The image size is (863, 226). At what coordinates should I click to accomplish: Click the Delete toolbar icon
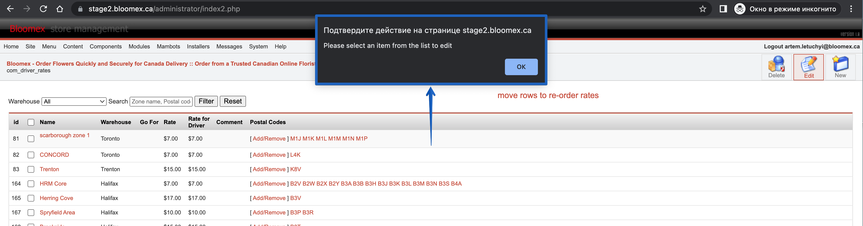point(776,67)
